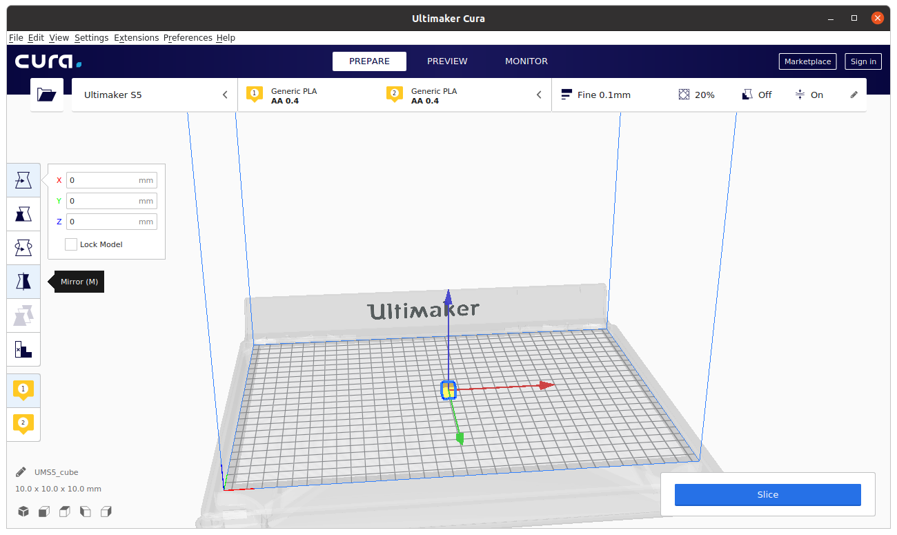Switch to the MONITOR stage tab
This screenshot has width=897, height=535.
(x=526, y=61)
